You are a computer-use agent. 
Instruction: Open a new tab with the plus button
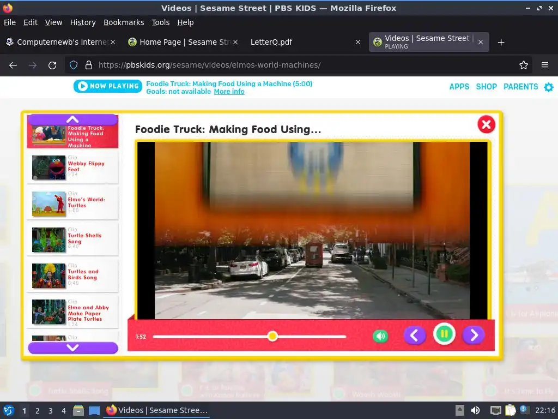501,43
